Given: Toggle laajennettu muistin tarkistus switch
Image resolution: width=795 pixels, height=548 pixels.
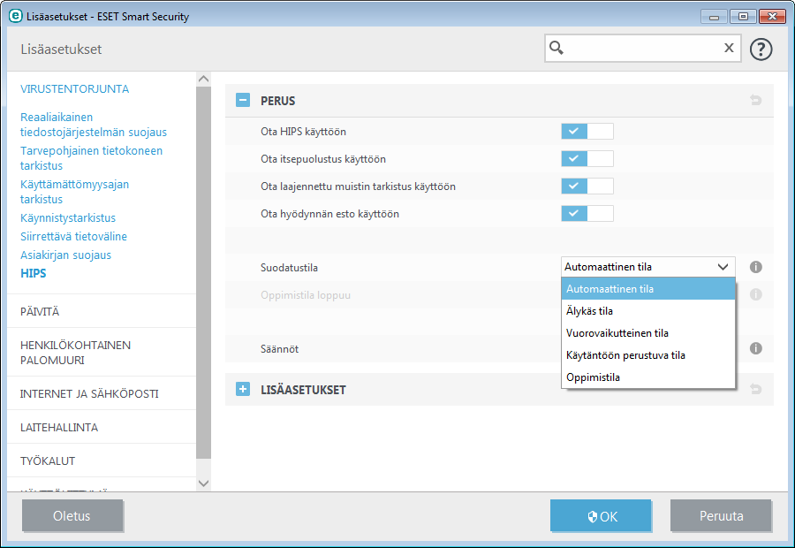Looking at the screenshot, I should click(587, 186).
